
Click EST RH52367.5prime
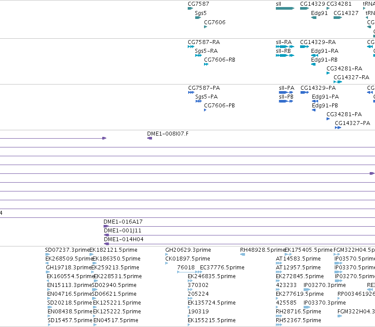tap(298, 320)
